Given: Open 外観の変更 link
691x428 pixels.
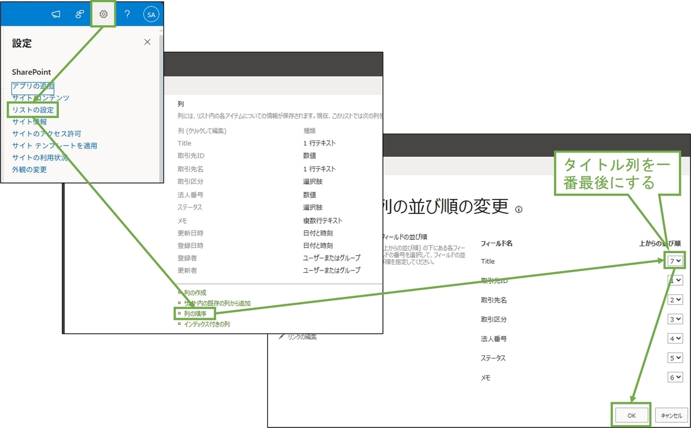Looking at the screenshot, I should point(29,169).
